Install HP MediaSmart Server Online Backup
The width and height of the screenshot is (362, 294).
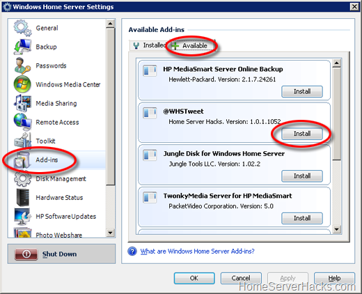[x=302, y=91]
